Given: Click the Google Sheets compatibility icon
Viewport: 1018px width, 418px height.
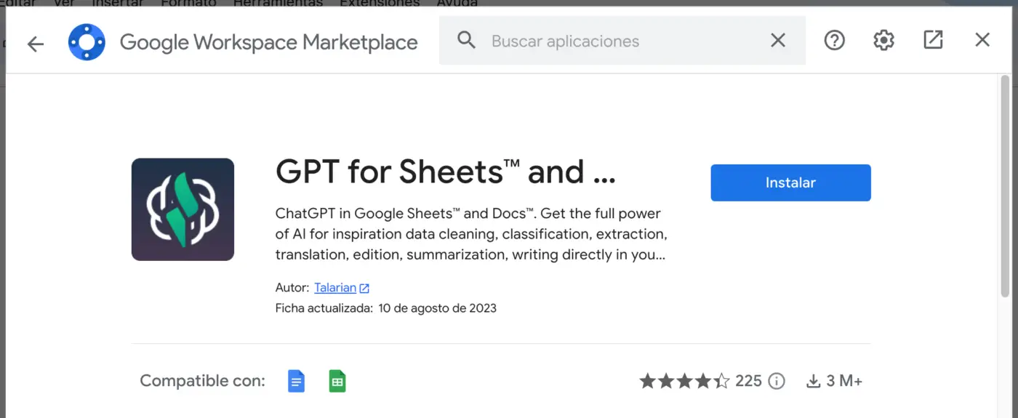Looking at the screenshot, I should point(337,381).
